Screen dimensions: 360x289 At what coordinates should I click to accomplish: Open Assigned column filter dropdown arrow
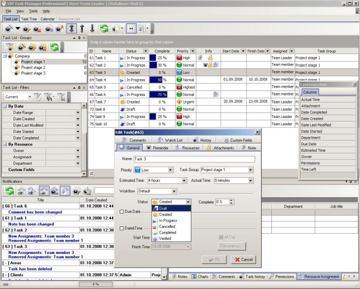click(x=292, y=51)
